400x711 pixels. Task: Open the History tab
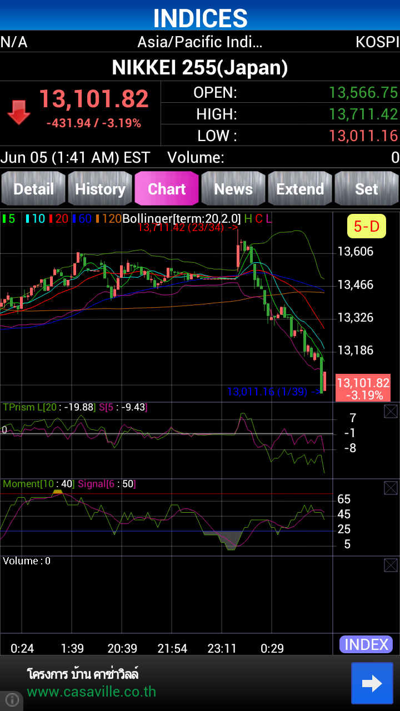[x=100, y=189]
